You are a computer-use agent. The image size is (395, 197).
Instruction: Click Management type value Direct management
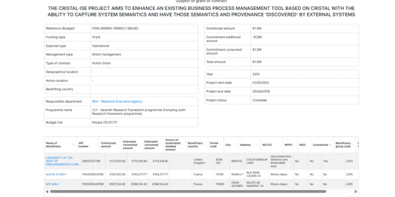(107, 55)
